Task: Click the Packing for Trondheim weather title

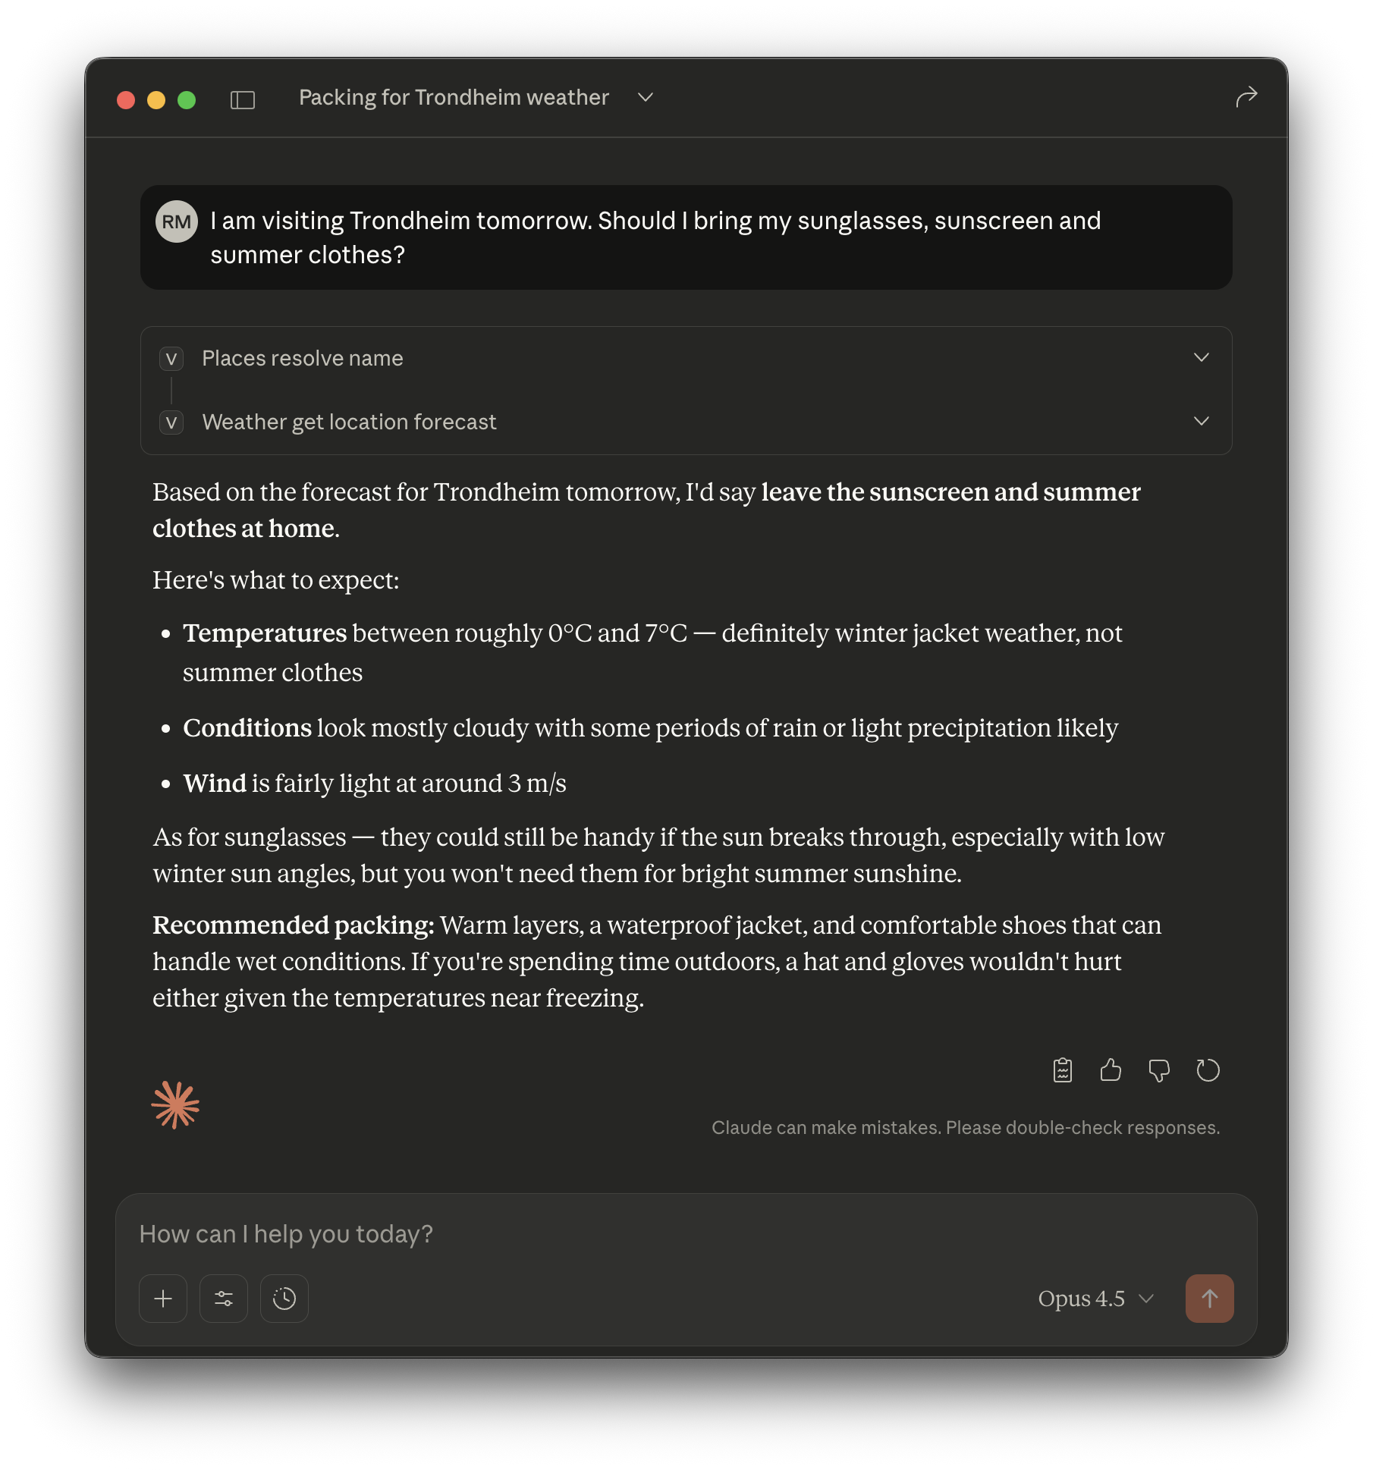Action: coord(454,97)
